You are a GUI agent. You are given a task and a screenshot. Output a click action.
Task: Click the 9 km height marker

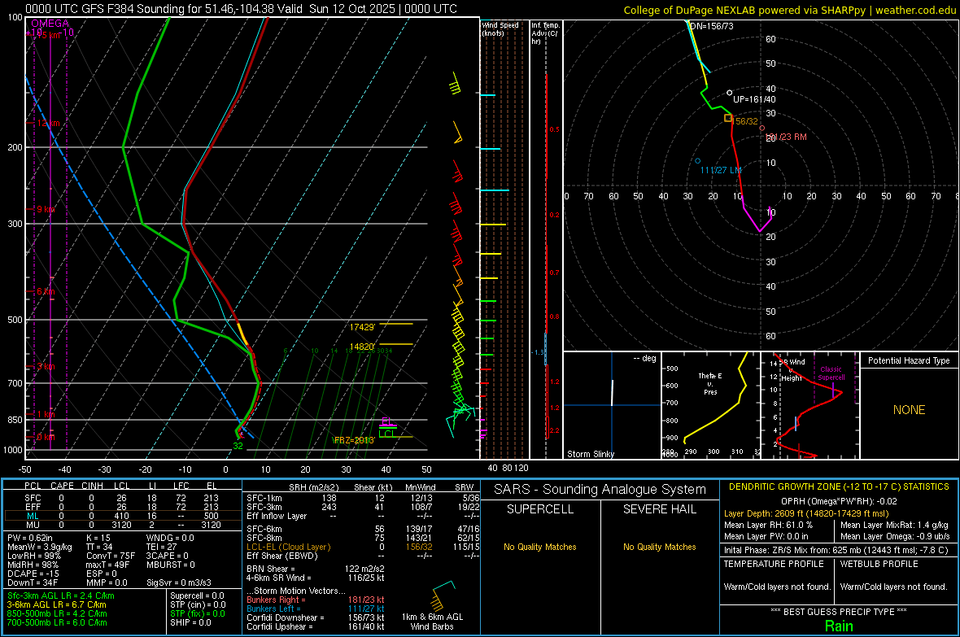point(46,209)
